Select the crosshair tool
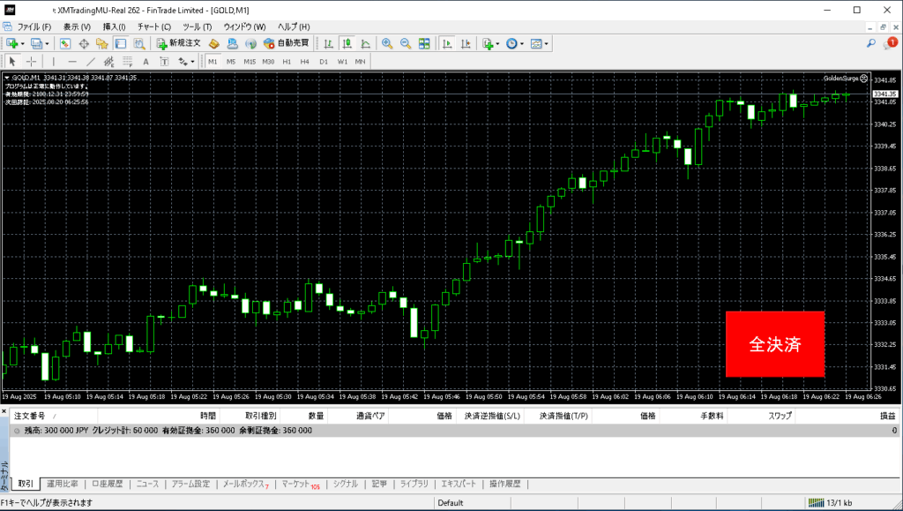The width and height of the screenshot is (903, 511). point(32,62)
